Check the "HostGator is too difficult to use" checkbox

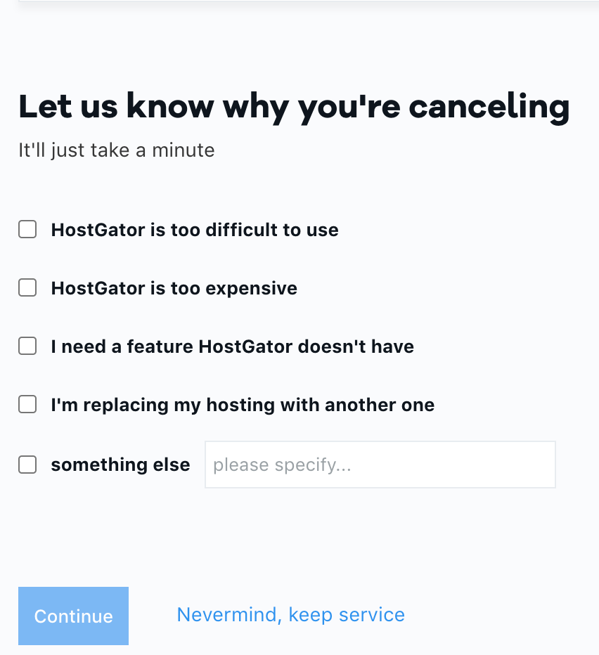tap(27, 230)
